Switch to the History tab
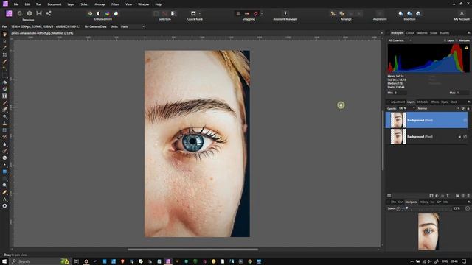 tap(423, 202)
